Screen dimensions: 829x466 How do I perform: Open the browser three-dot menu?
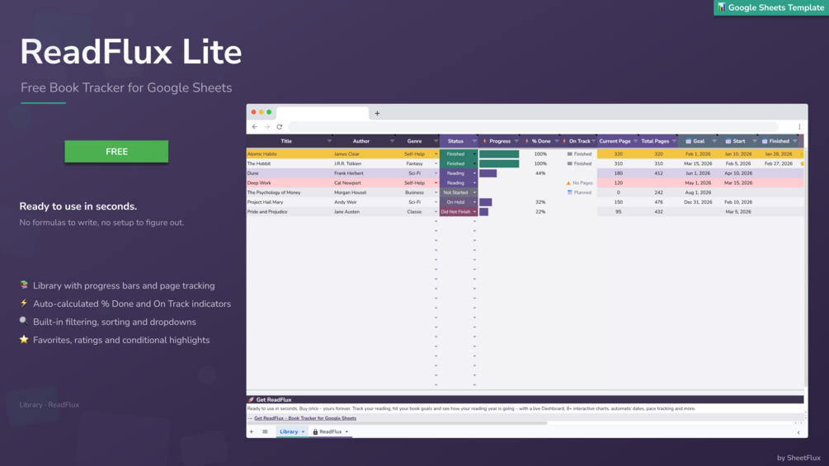coord(799,127)
